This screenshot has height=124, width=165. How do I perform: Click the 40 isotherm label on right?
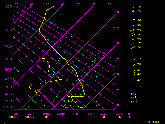117,105
